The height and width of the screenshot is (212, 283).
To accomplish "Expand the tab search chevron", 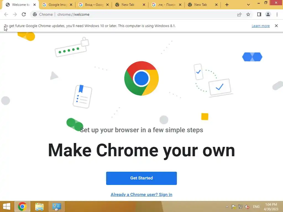I will point(248,5).
